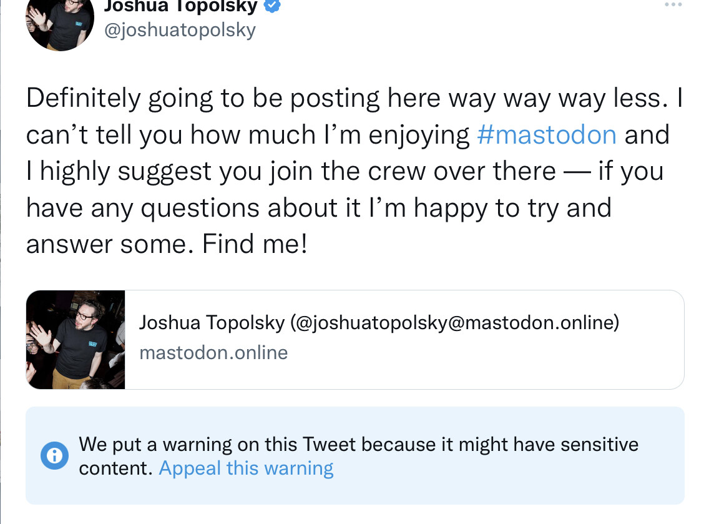Image resolution: width=709 pixels, height=524 pixels.
Task: Click the phrase "I highly suggest you join"
Action: coord(156,172)
